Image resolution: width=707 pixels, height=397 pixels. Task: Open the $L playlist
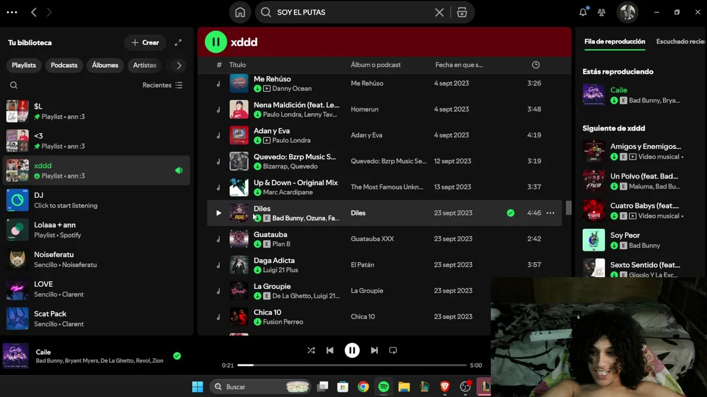click(97, 111)
